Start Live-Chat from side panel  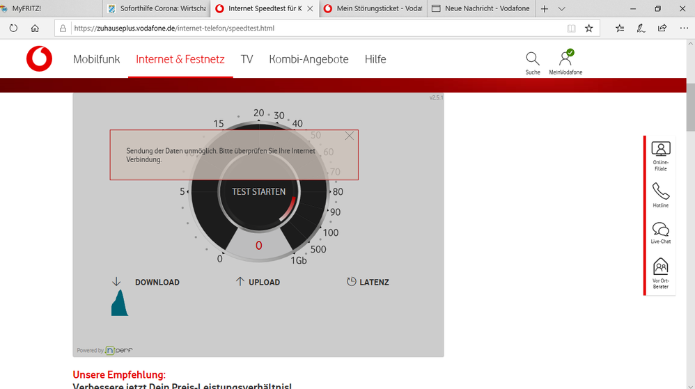[x=660, y=233]
